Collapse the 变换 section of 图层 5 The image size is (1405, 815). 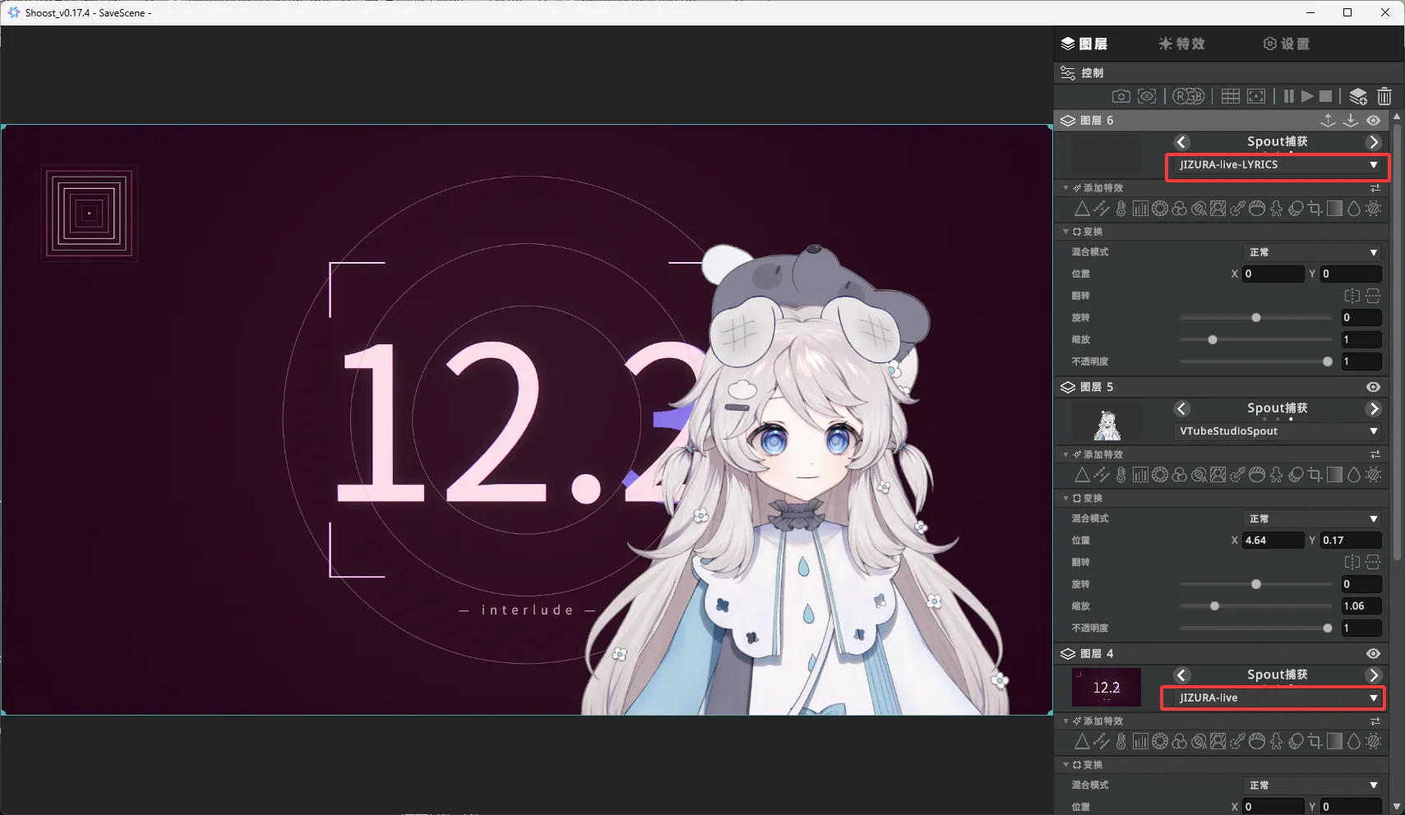click(x=1066, y=499)
